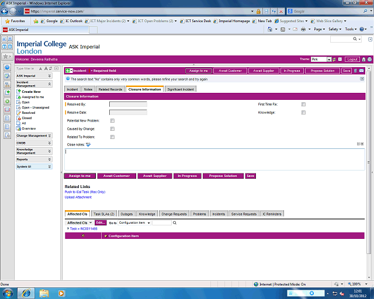This screenshot has height=299, width=374.
Task: Click the attachment paperclip icon
Action: coord(355,71)
